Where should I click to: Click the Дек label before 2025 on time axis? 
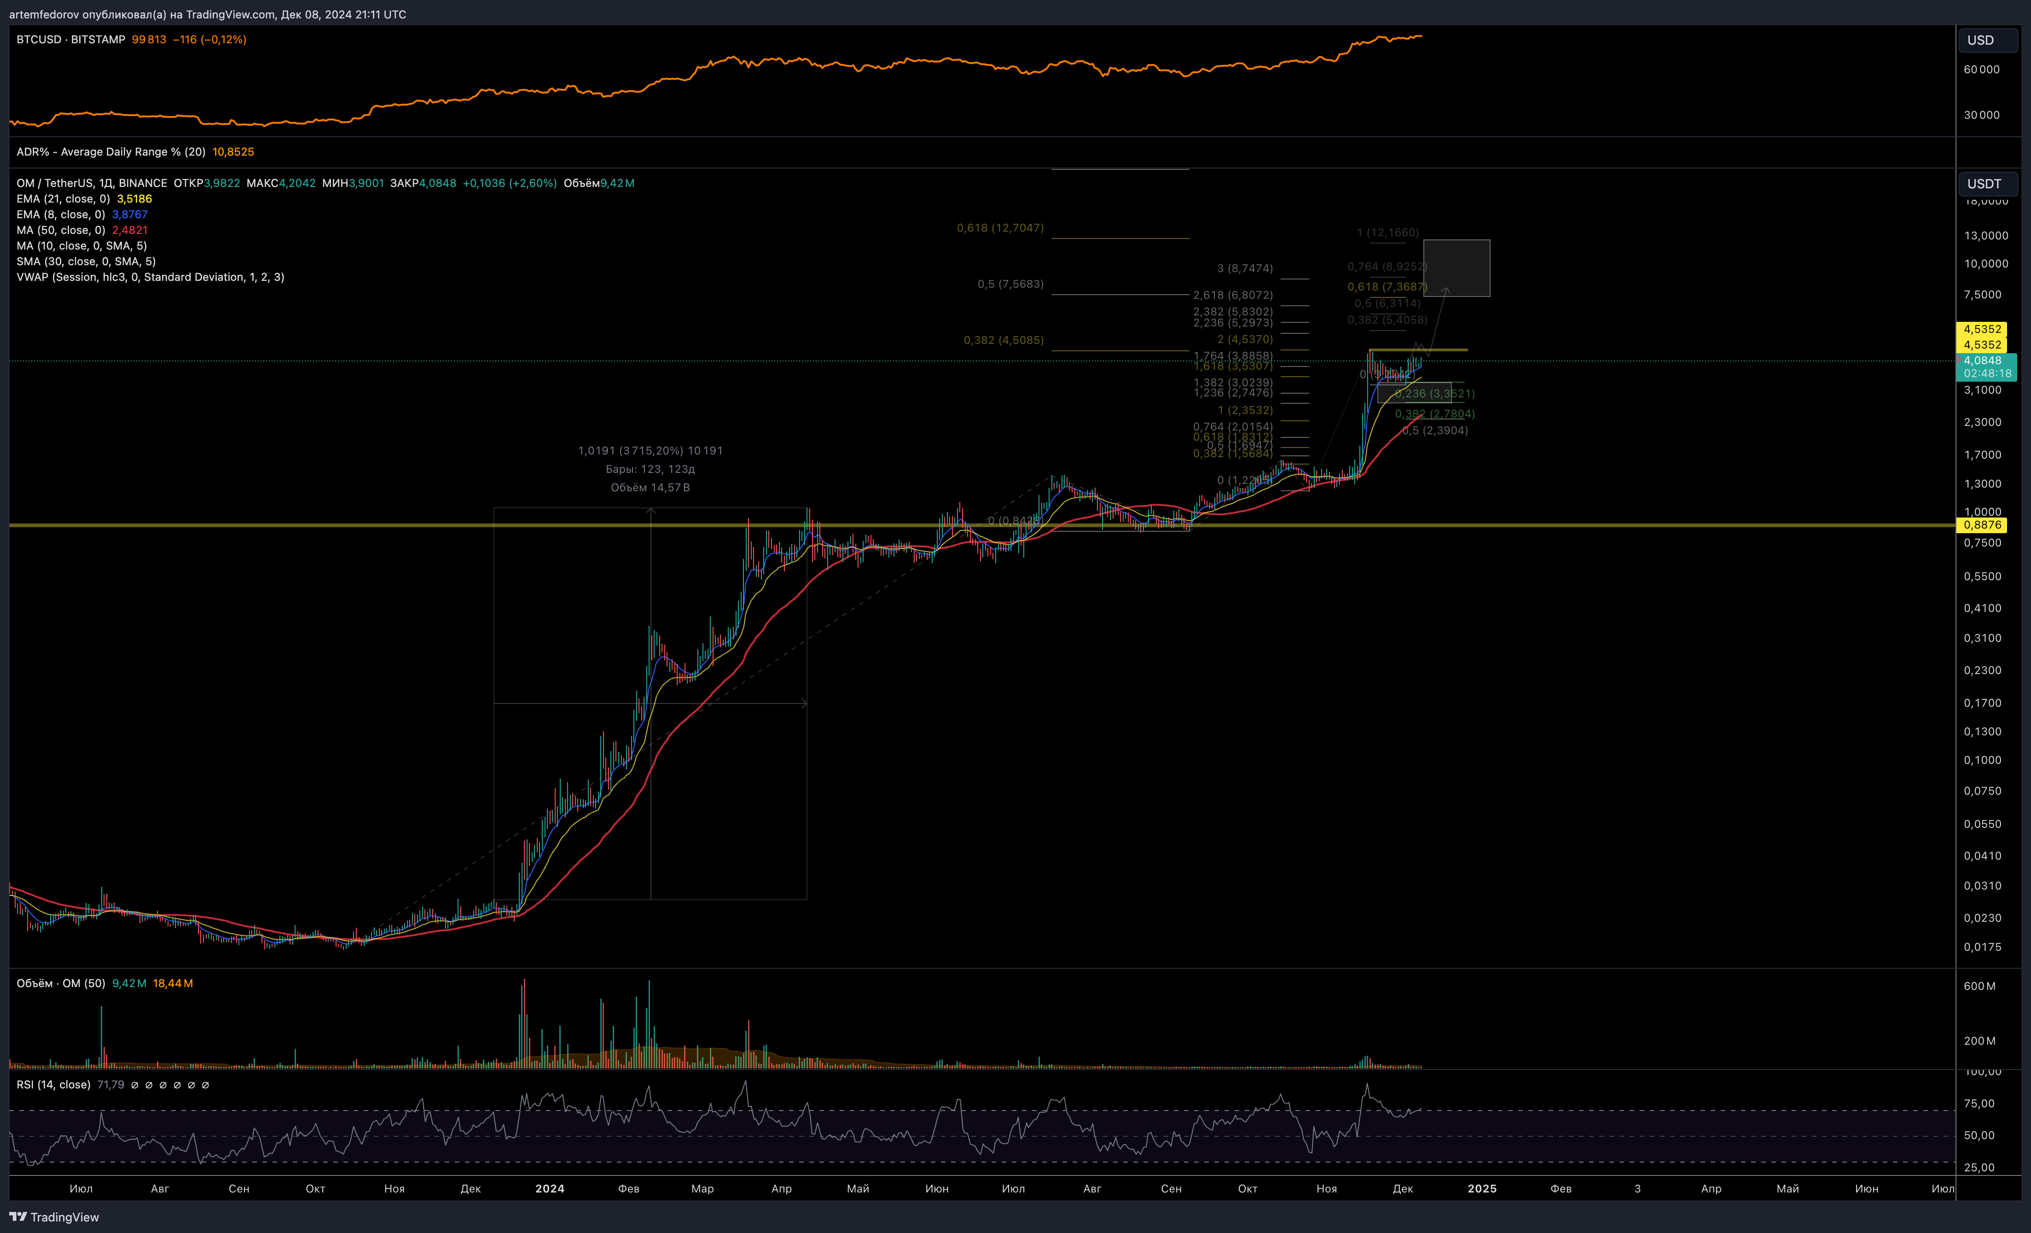tap(1403, 1188)
